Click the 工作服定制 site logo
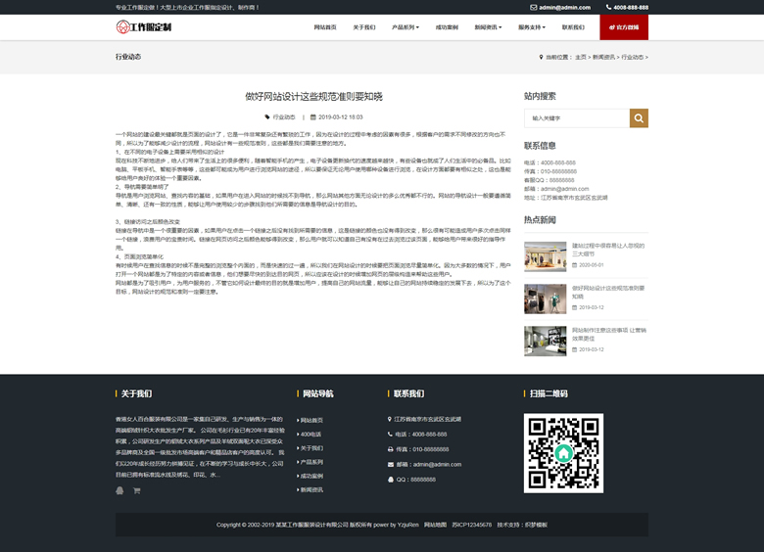764x552 pixels. tap(143, 26)
